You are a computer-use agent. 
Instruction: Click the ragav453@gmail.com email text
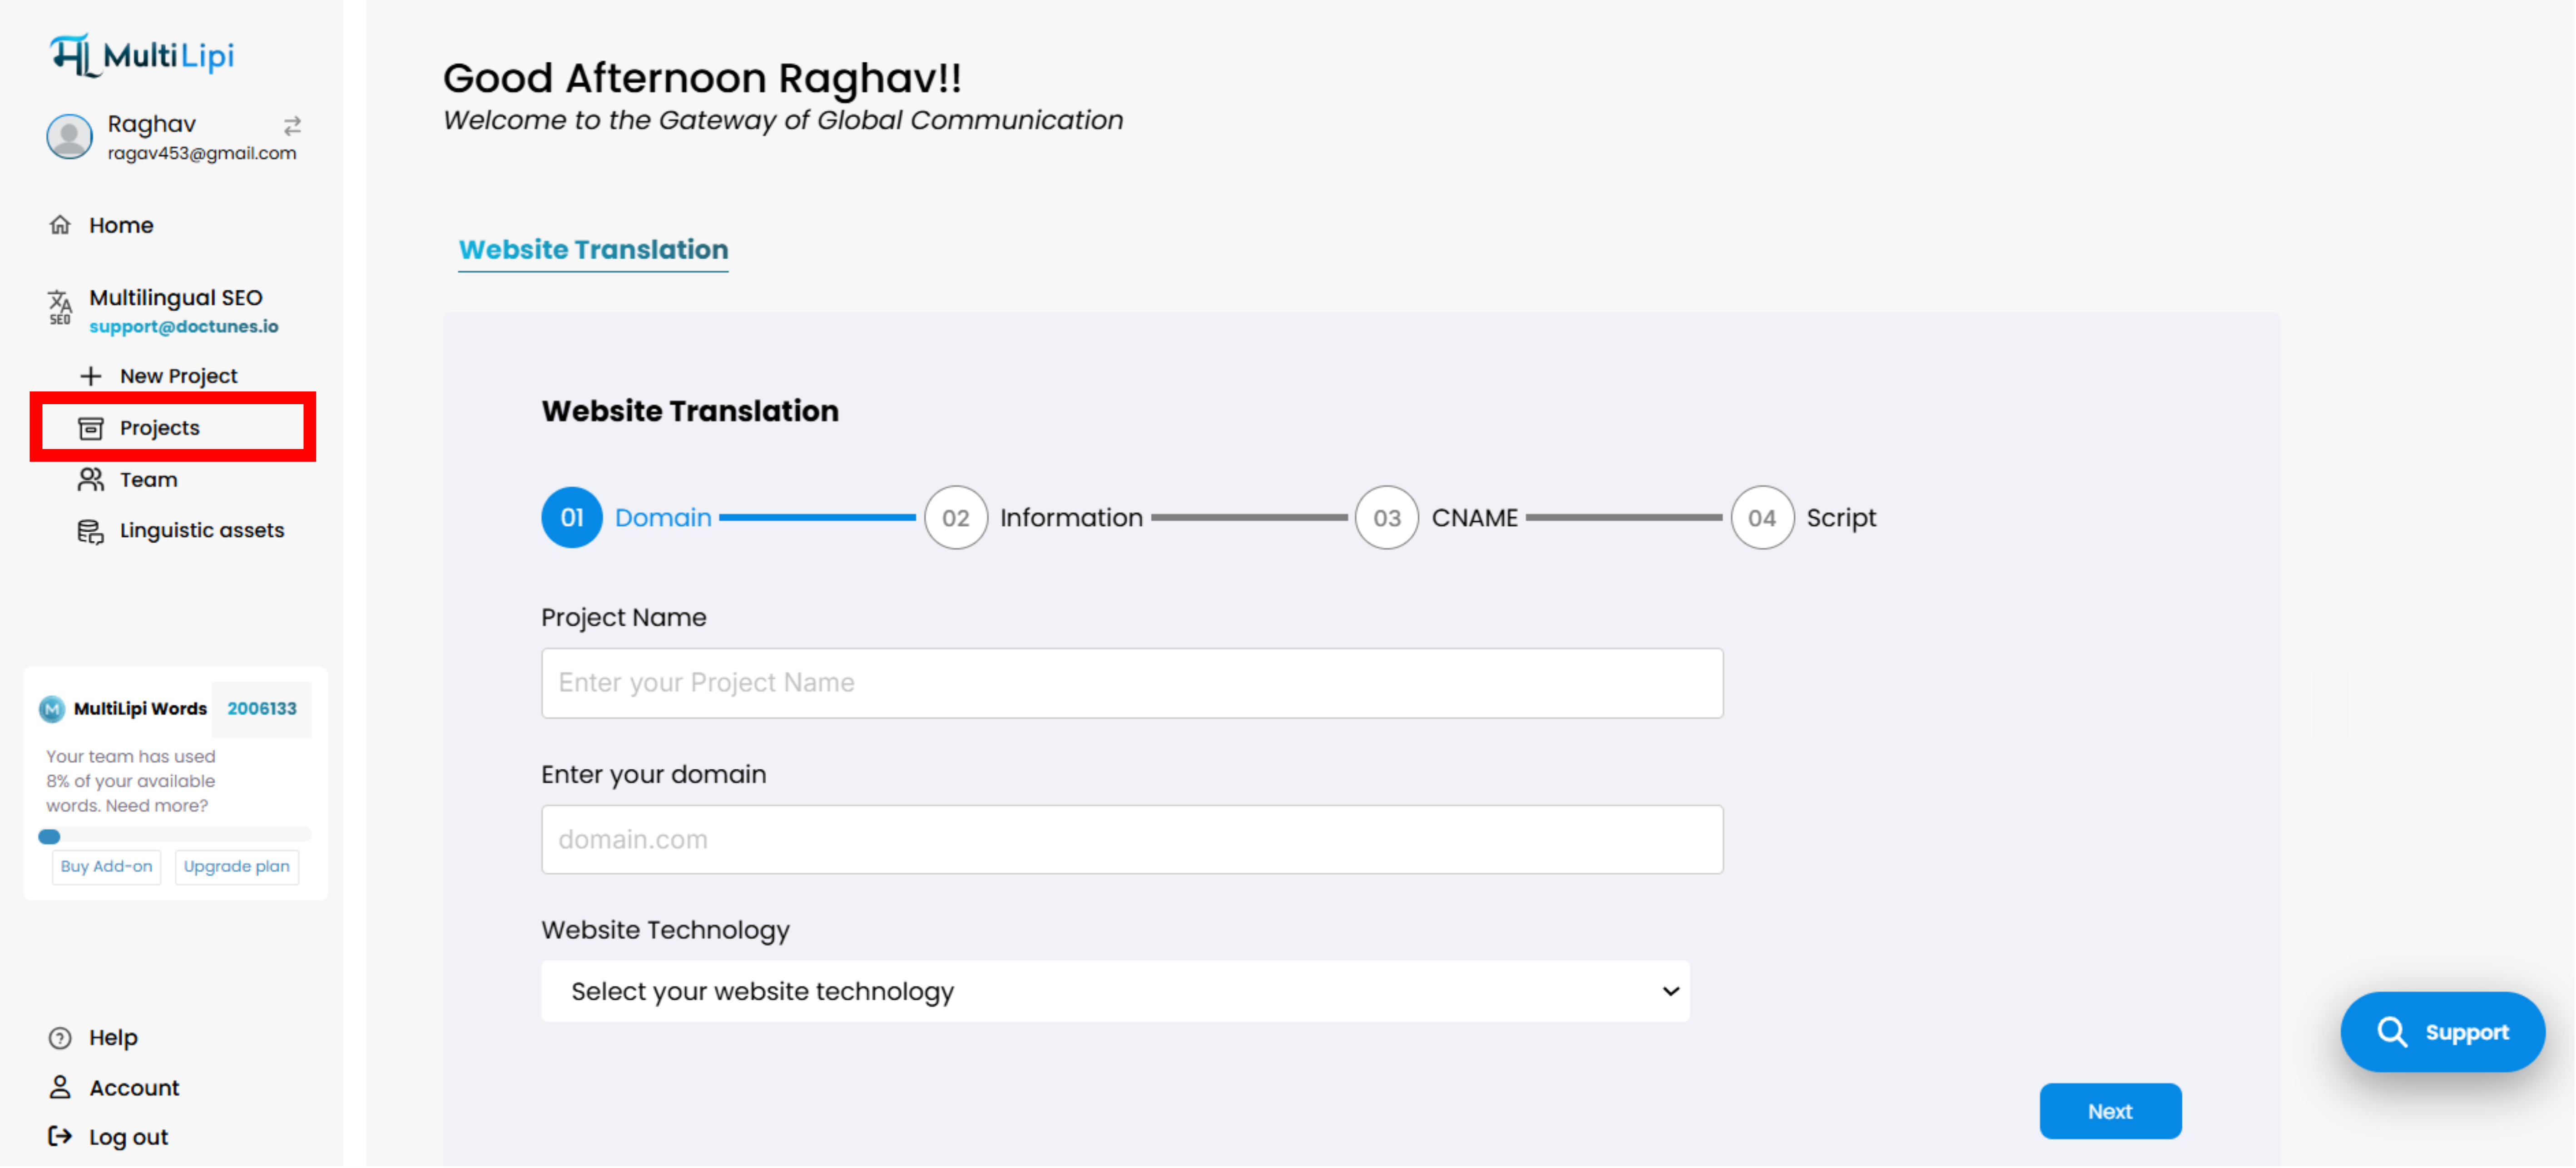(202, 153)
